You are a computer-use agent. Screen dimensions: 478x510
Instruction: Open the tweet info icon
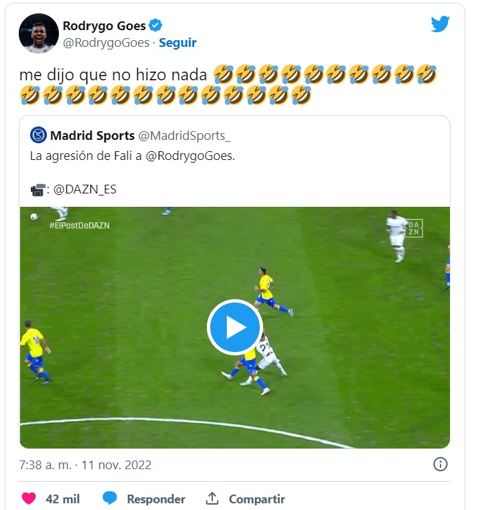[440, 464]
